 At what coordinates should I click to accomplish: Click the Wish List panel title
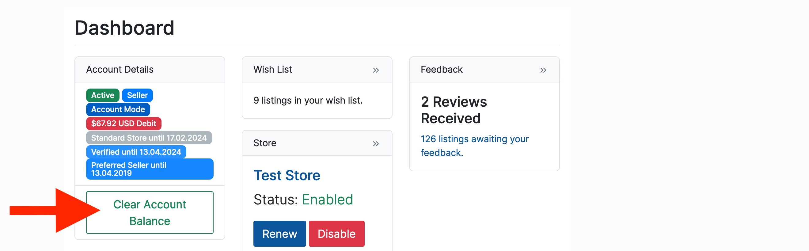(272, 70)
